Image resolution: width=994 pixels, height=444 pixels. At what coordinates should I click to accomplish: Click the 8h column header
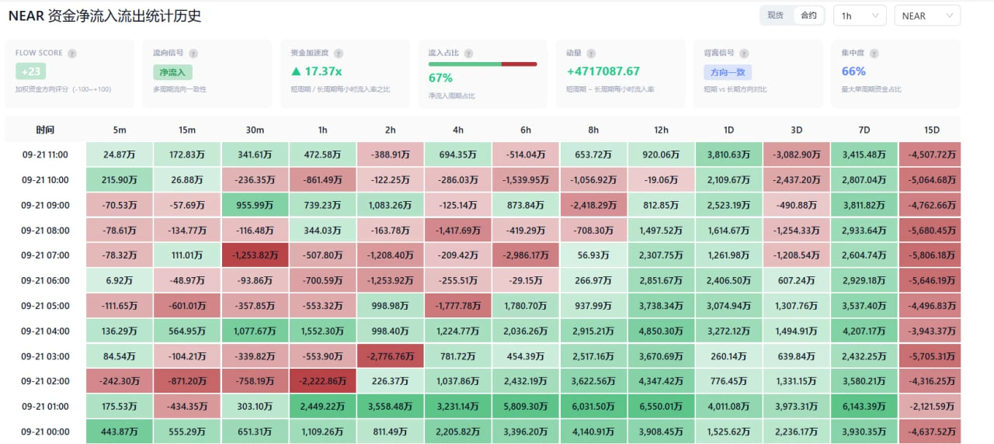[593, 130]
